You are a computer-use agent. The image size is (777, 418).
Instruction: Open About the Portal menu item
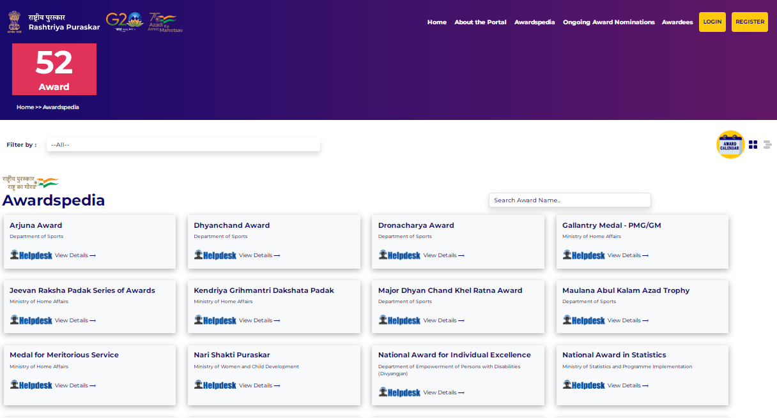(481, 22)
